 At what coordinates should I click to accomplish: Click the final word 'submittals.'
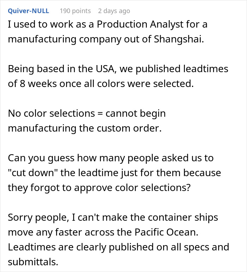[33, 262]
